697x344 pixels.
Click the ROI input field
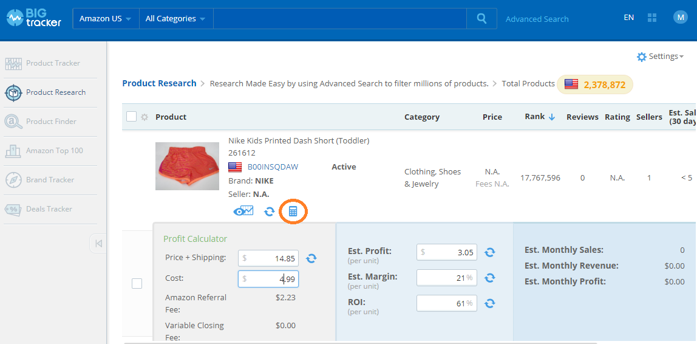click(447, 303)
